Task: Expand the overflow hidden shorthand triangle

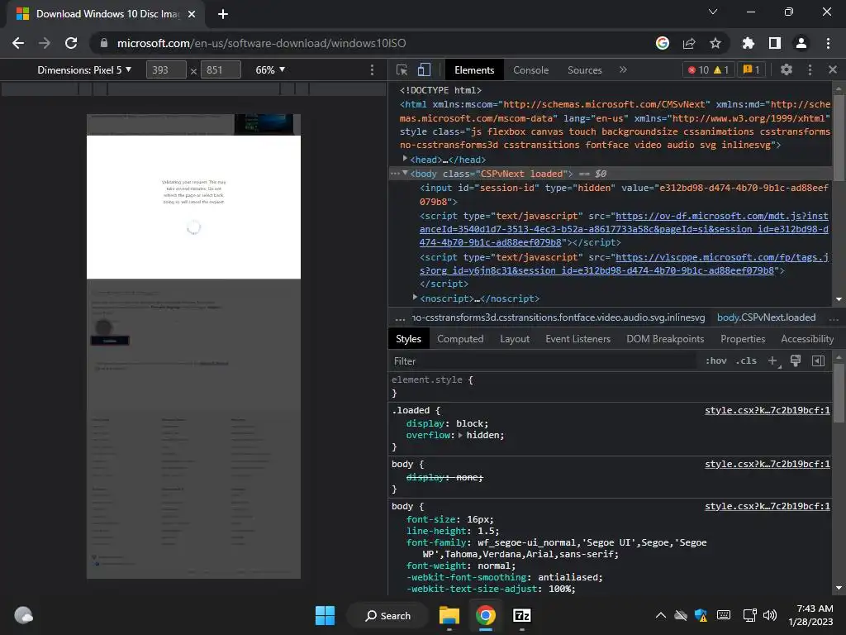Action: point(460,435)
